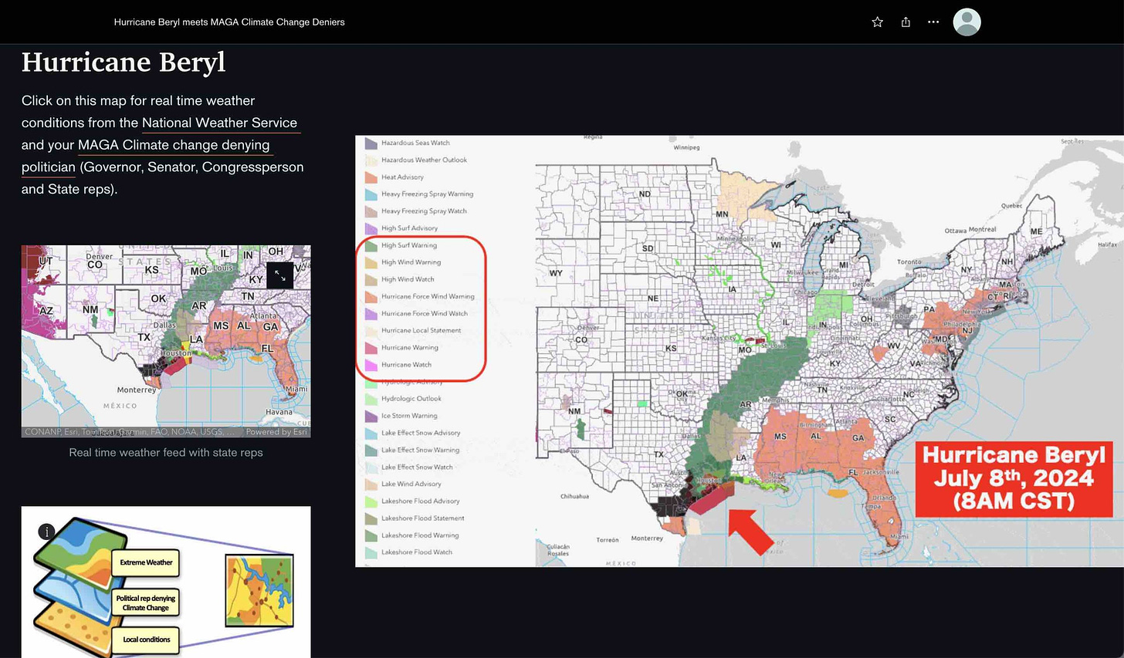Click the High Wind Watch legend entry
1124x658 pixels.
pos(399,279)
